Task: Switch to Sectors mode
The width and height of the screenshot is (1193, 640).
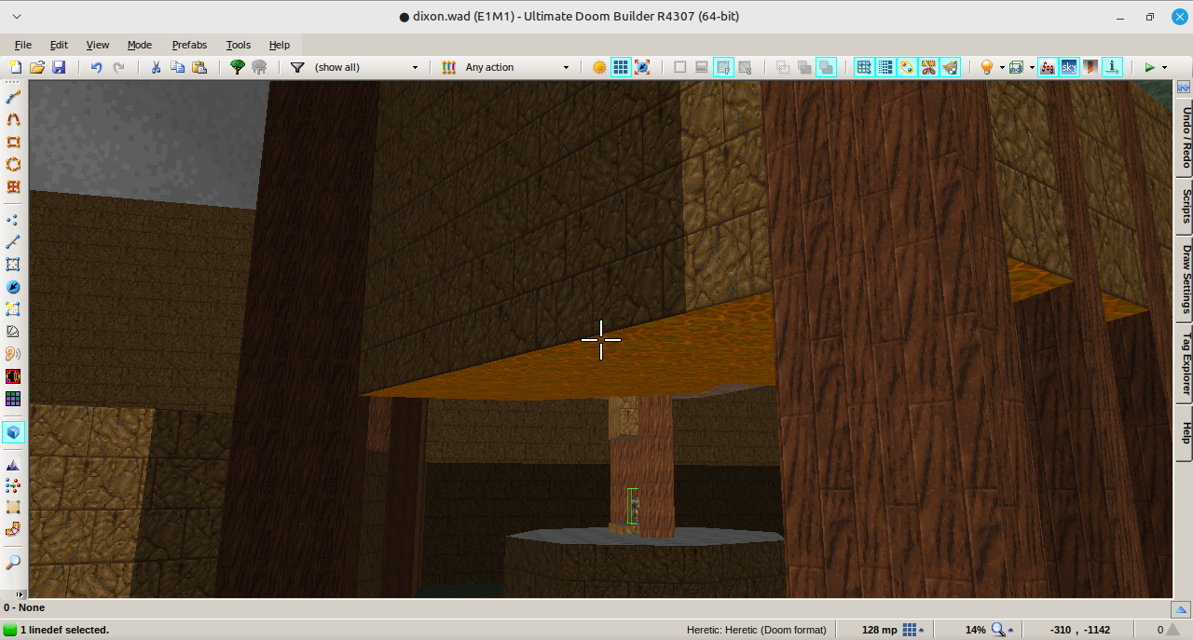Action: 13,265
